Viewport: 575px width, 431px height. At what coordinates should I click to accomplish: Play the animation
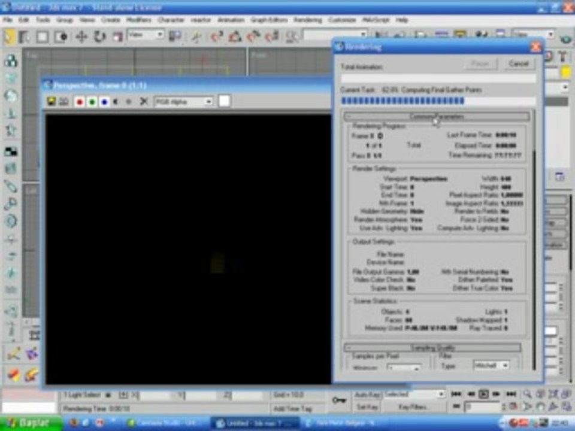[484, 394]
